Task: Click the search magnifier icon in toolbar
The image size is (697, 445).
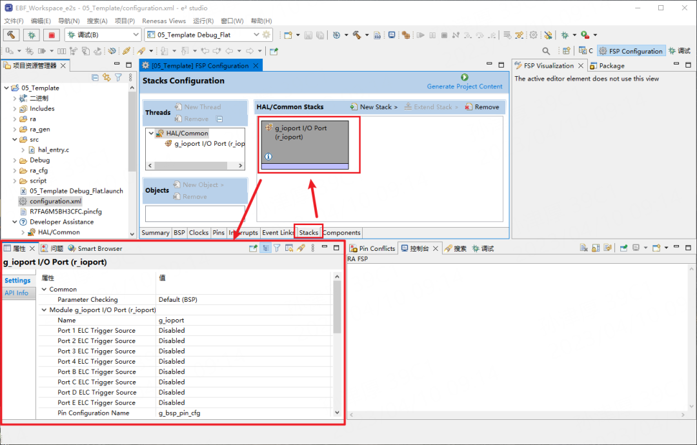Action: (x=546, y=51)
